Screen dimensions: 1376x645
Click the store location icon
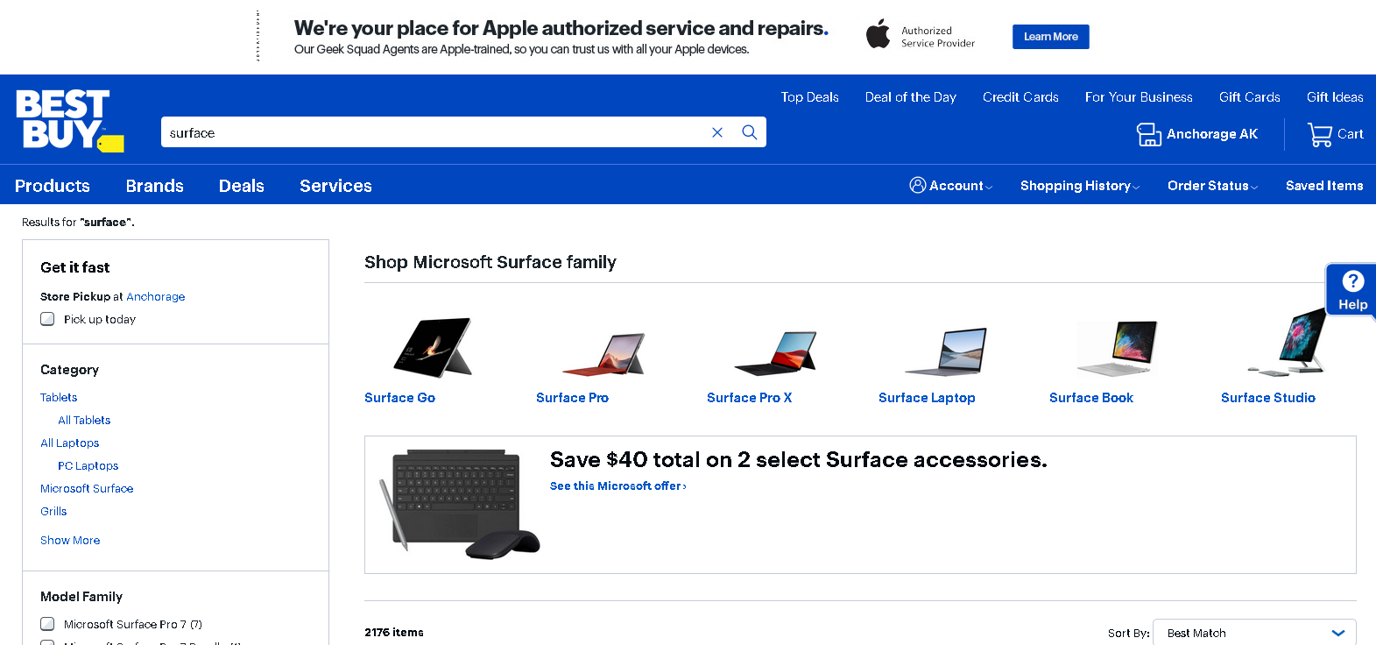point(1148,134)
